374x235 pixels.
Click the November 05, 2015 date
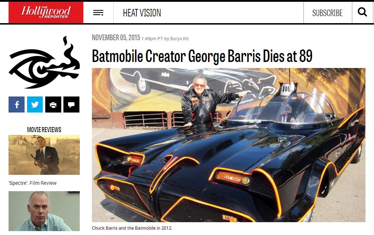coord(116,38)
